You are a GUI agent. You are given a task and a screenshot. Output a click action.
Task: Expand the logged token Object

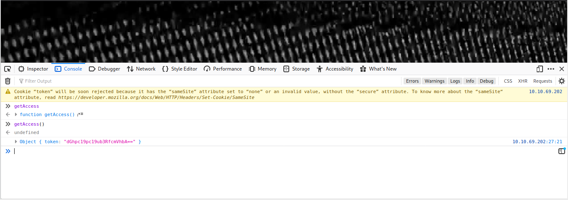pos(16,142)
